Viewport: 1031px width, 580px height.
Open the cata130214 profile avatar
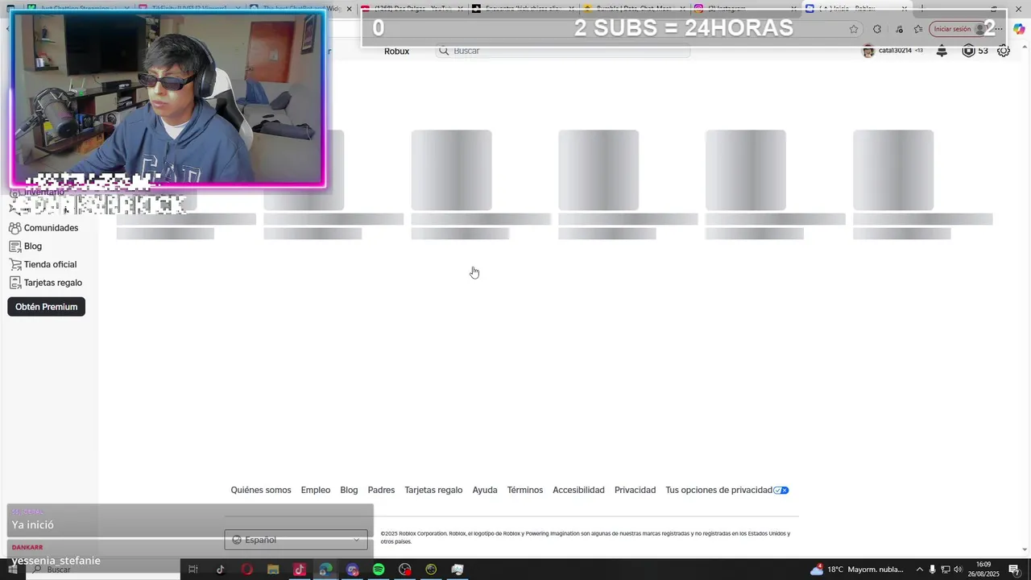coord(868,51)
